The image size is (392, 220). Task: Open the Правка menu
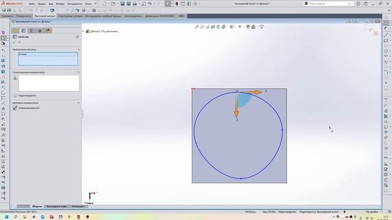click(x=42, y=4)
